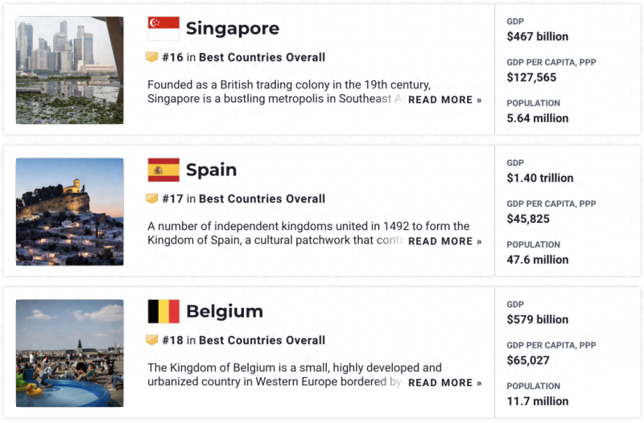Click Singapore's Best Countries Overall ranking link
Viewport: 644px width, 423px height.
[262, 57]
